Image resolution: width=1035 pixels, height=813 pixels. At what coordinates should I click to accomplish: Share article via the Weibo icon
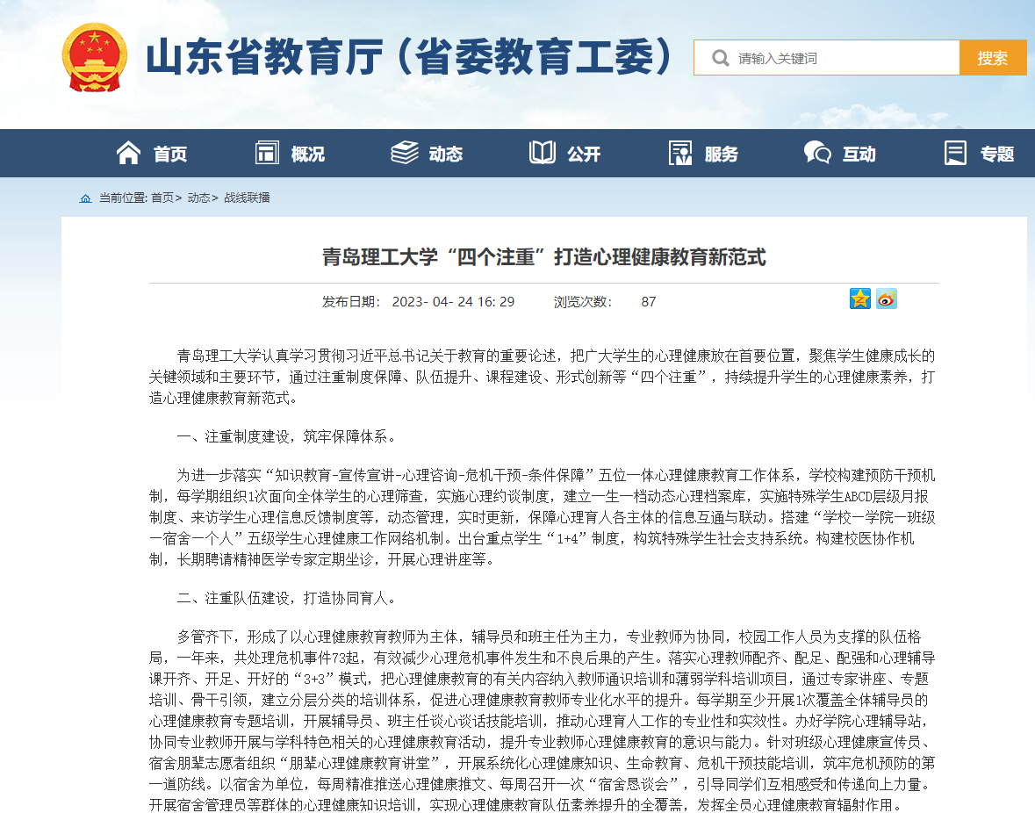[887, 299]
